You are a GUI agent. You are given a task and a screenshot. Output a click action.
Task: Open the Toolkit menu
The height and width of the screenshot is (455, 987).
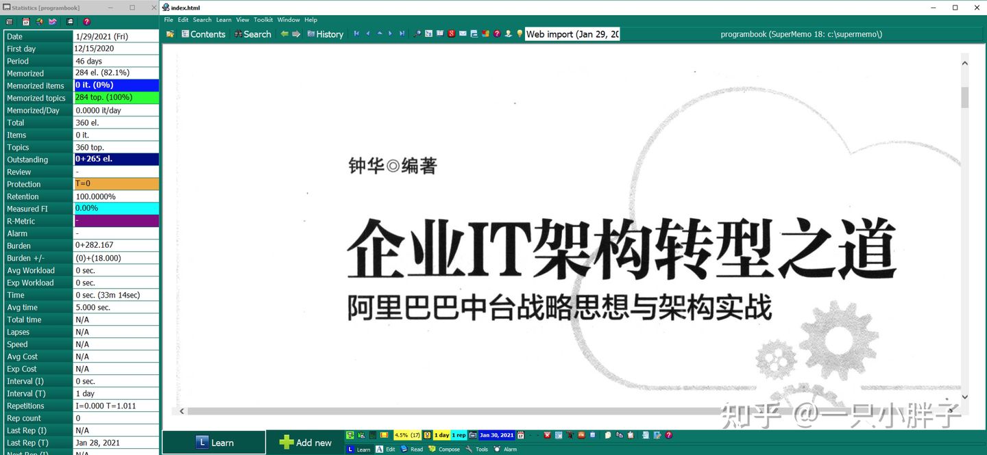coord(263,20)
